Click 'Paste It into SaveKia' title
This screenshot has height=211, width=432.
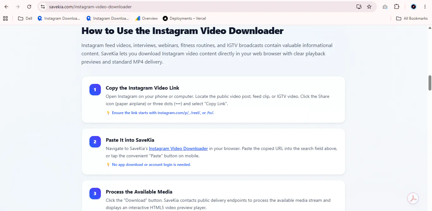[x=130, y=140]
